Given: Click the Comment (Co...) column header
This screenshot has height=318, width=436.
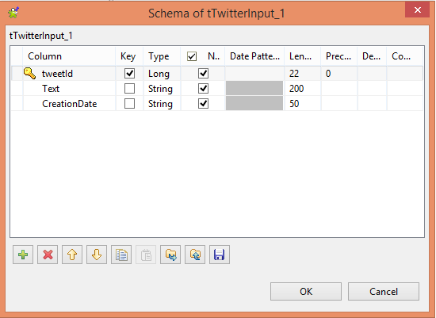Looking at the screenshot, I should tap(405, 56).
